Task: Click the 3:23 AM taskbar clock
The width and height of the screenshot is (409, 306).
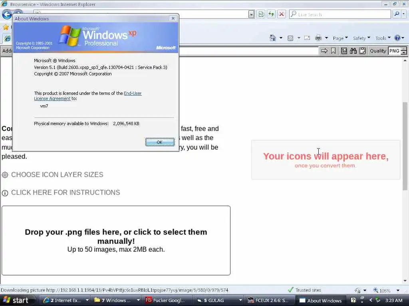Action: pyautogui.click(x=393, y=300)
